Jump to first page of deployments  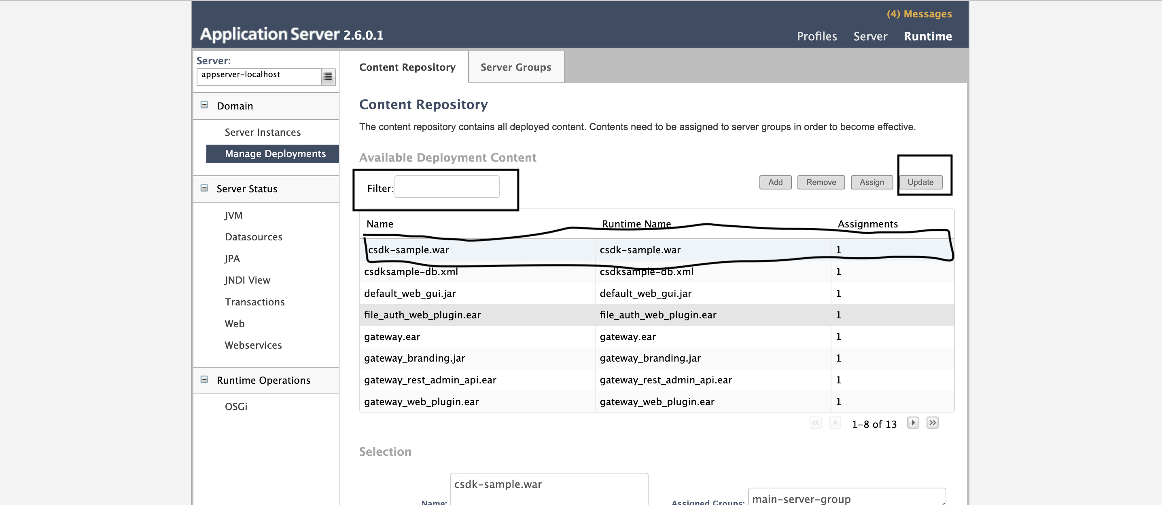(815, 423)
